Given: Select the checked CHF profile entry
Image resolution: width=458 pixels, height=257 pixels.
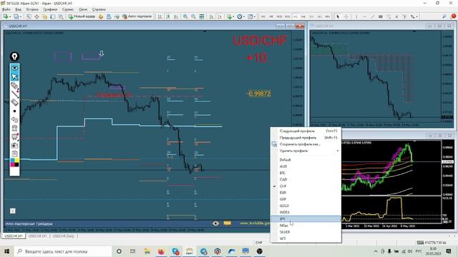Looking at the screenshot, I should click(306, 186).
